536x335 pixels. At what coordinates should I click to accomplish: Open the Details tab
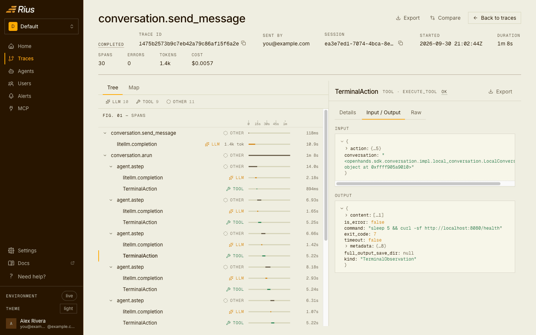click(348, 112)
